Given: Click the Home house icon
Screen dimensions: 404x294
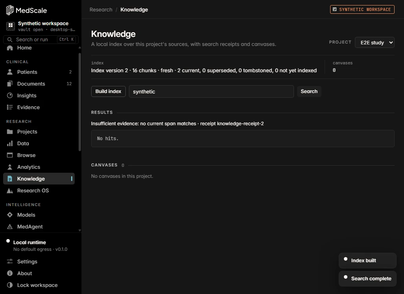Looking at the screenshot, I should (x=10, y=48).
